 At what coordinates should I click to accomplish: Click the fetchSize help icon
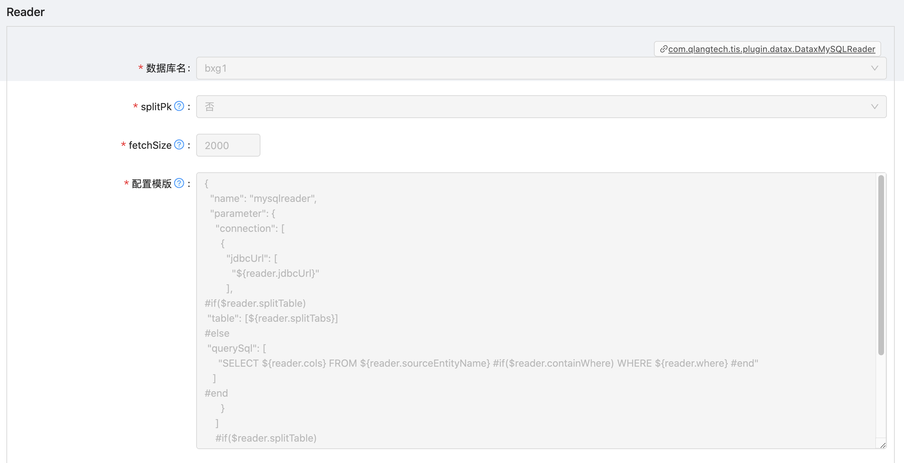[x=179, y=145]
